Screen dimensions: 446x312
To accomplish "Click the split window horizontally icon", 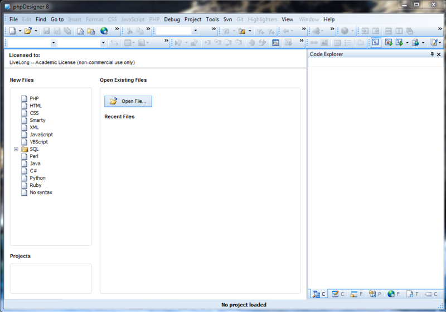I will coord(388,31).
